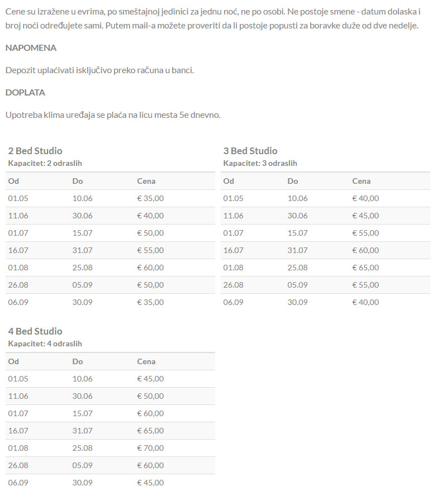
Task: Click the 16.07 start date in 2 Bed Studio table
Action: [17, 250]
